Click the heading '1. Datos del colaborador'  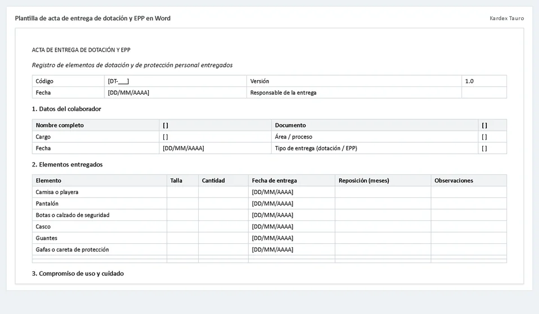[66, 109]
